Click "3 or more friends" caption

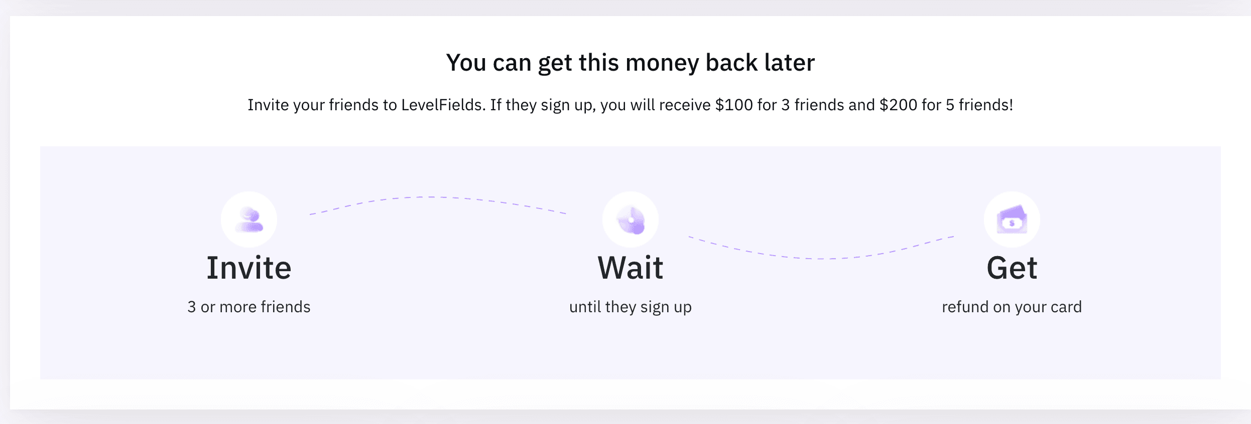(x=249, y=307)
